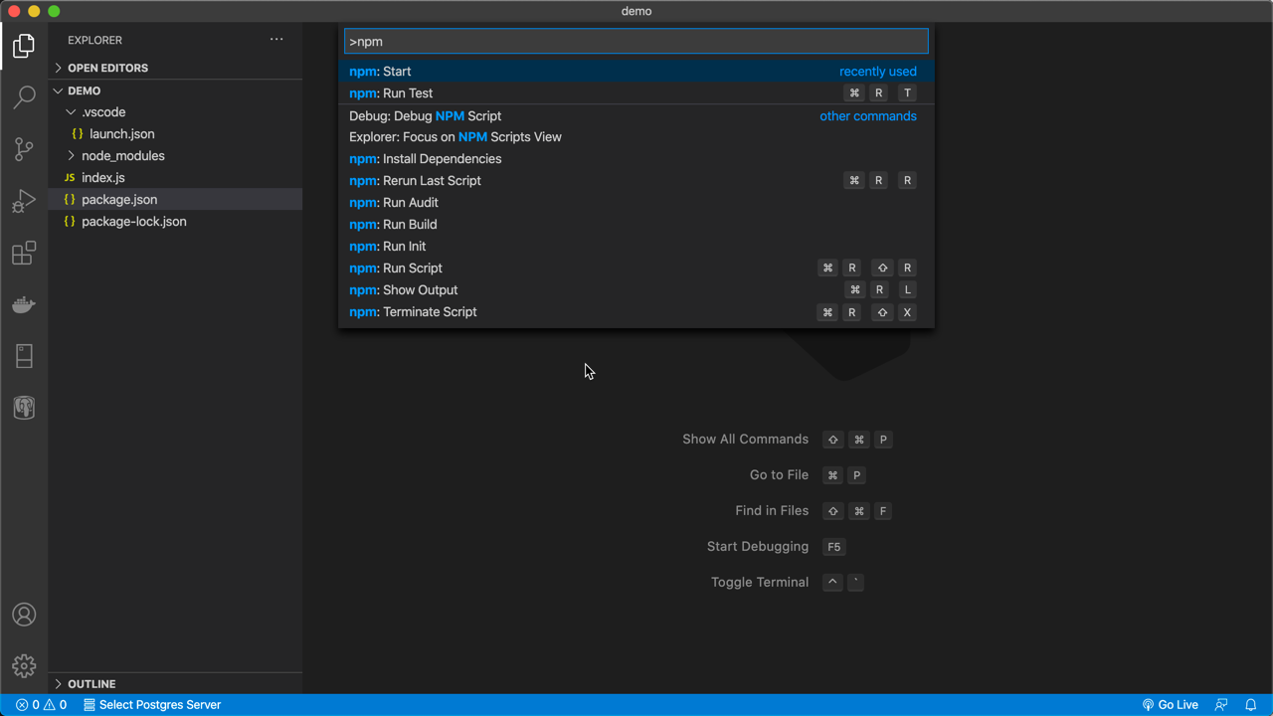The image size is (1273, 716).
Task: Select npm: Terminate Script command
Action: click(636, 312)
